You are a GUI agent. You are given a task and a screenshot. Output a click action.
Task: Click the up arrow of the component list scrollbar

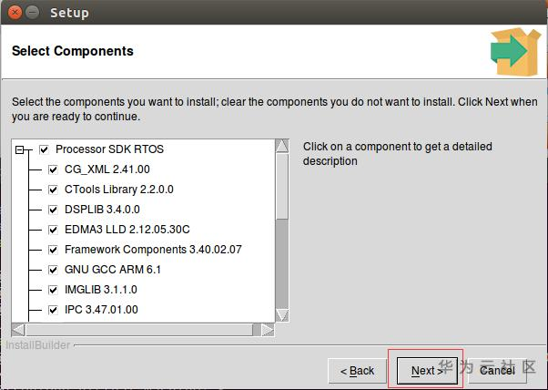coord(282,146)
